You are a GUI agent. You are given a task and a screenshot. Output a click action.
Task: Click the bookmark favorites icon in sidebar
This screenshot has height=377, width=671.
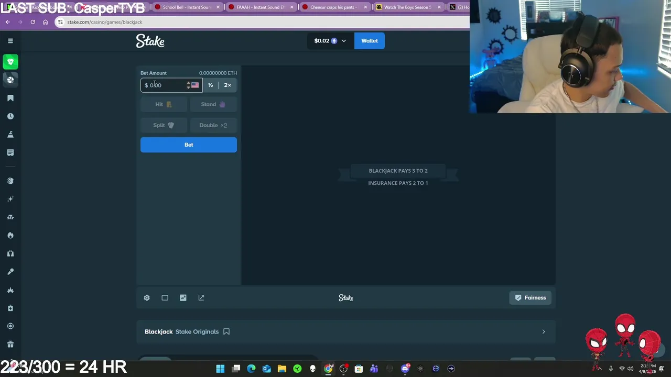click(x=10, y=98)
